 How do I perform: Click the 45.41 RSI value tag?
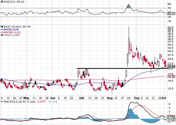pos(171,13)
